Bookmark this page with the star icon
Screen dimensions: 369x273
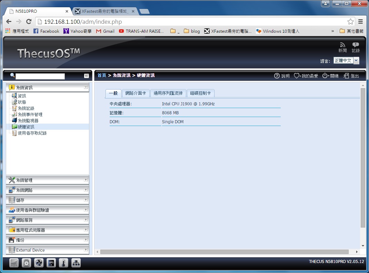click(x=350, y=22)
